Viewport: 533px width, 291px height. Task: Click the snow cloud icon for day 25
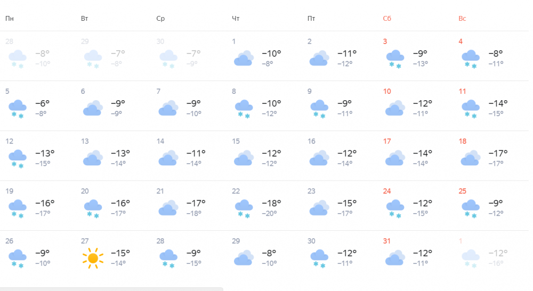(471, 209)
